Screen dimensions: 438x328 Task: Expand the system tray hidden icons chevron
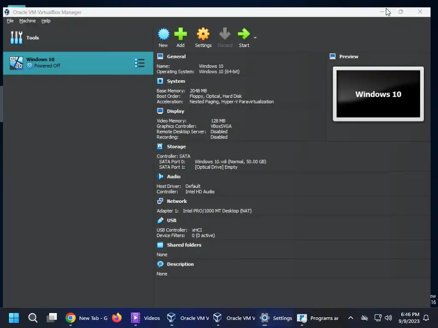(351, 318)
